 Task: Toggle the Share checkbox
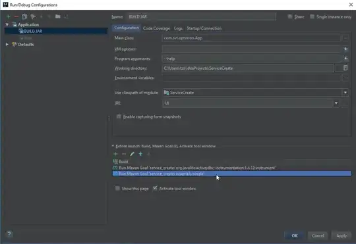coord(290,16)
